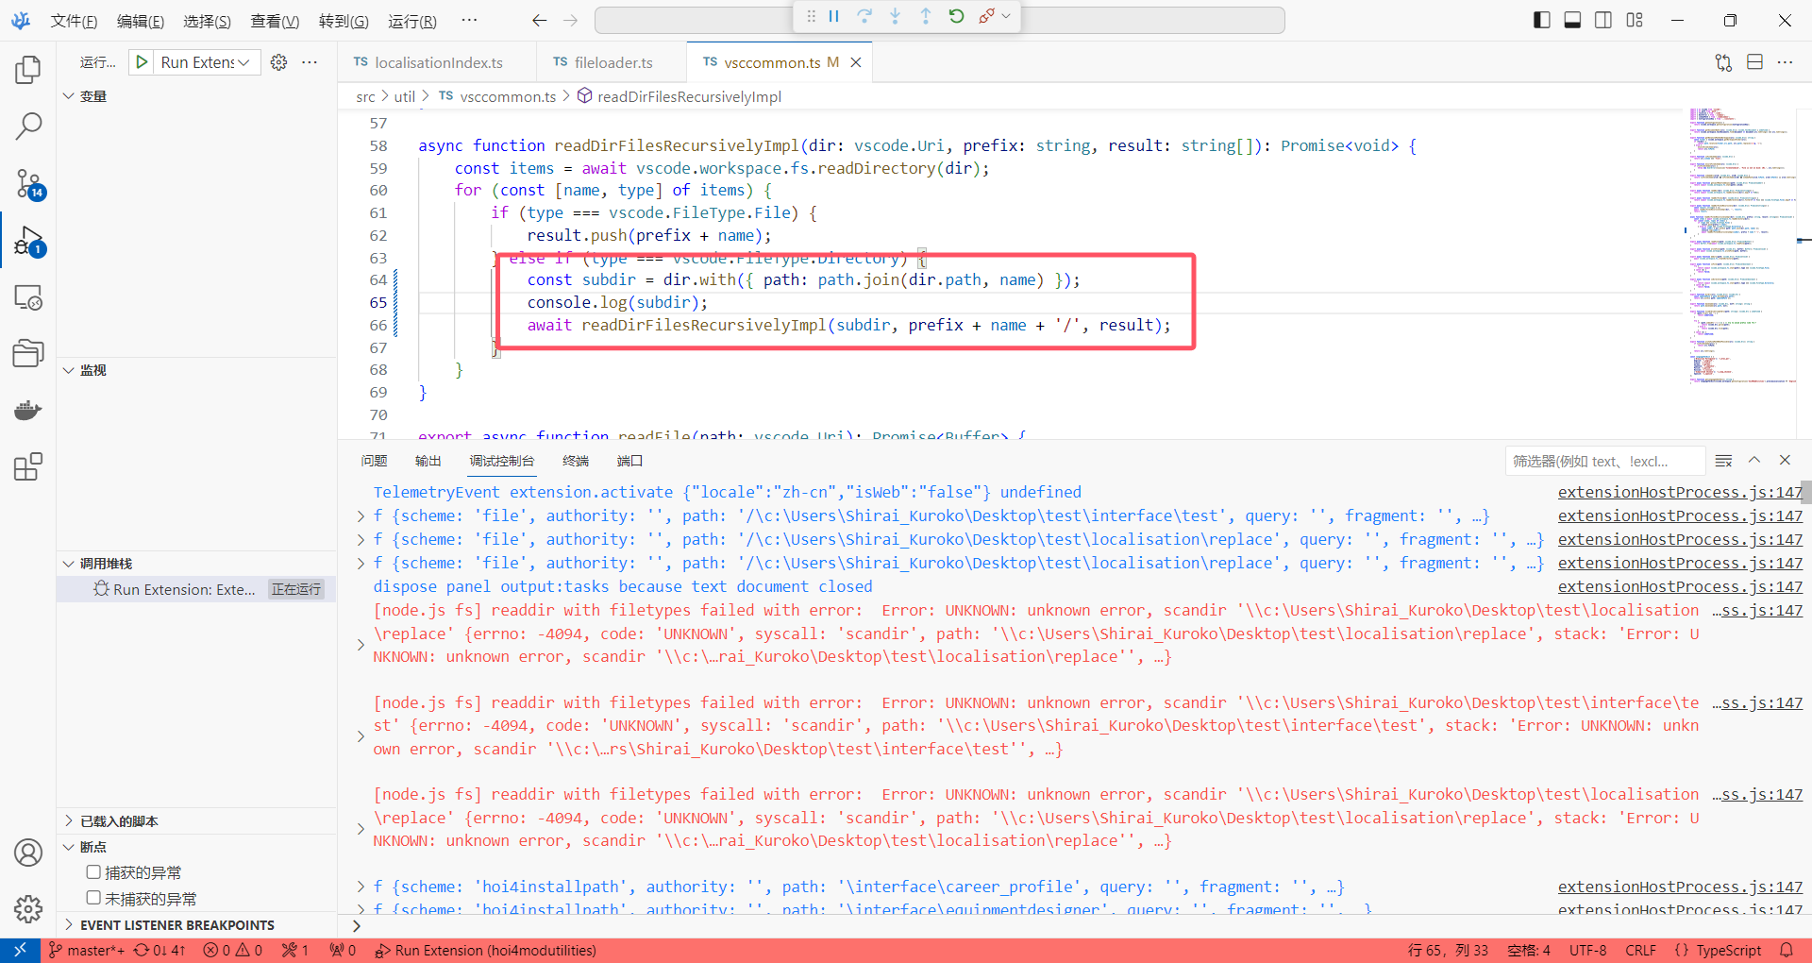
Task: Close the bottom panel
Action: (1785, 461)
